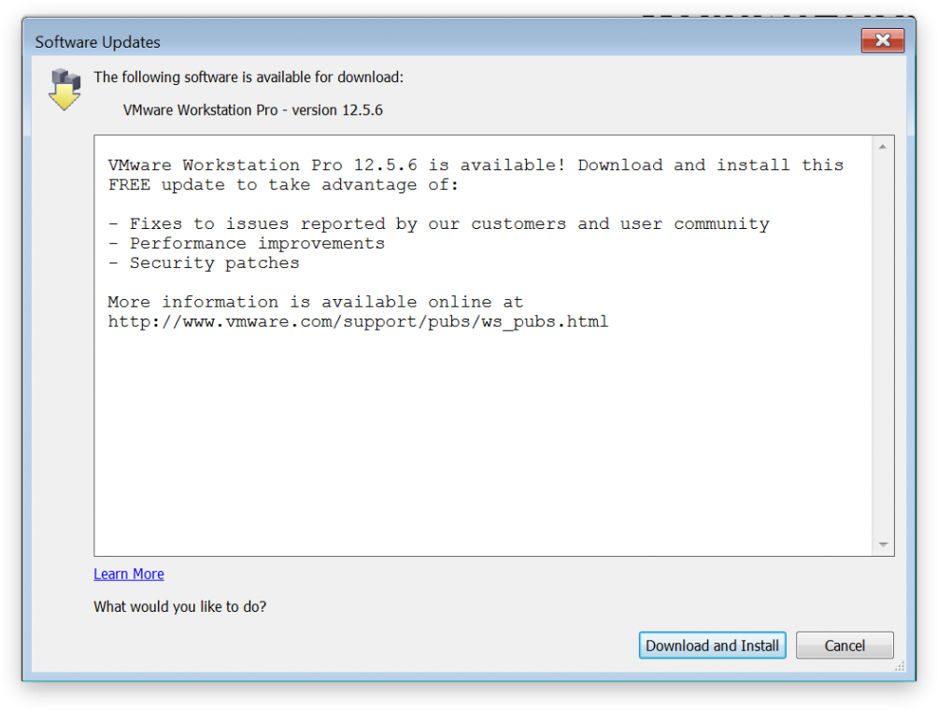The width and height of the screenshot is (938, 710).
Task: Open the Learn More link
Action: (128, 574)
